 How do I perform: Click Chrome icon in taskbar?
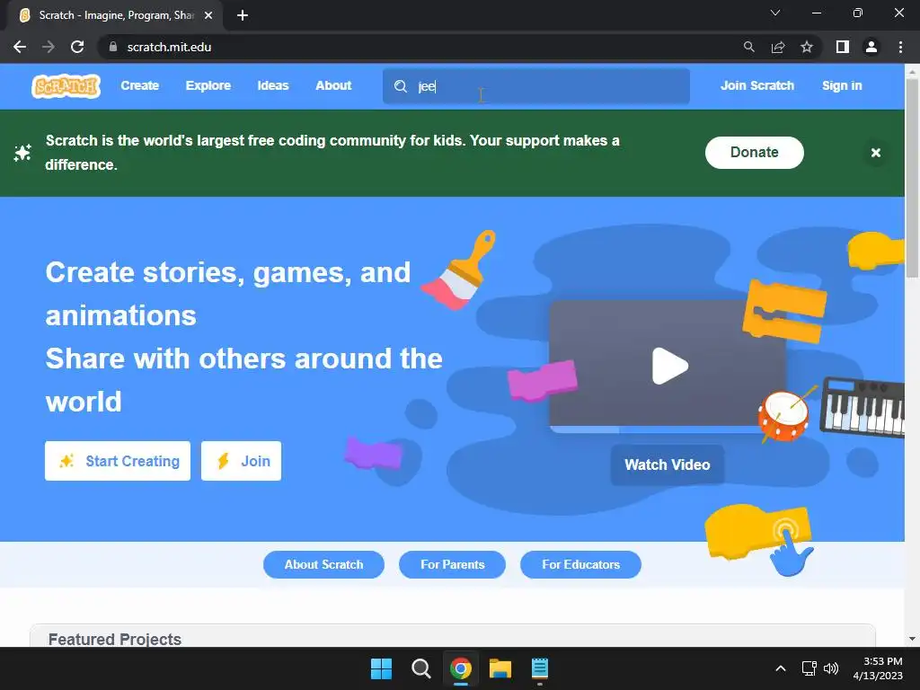461,668
